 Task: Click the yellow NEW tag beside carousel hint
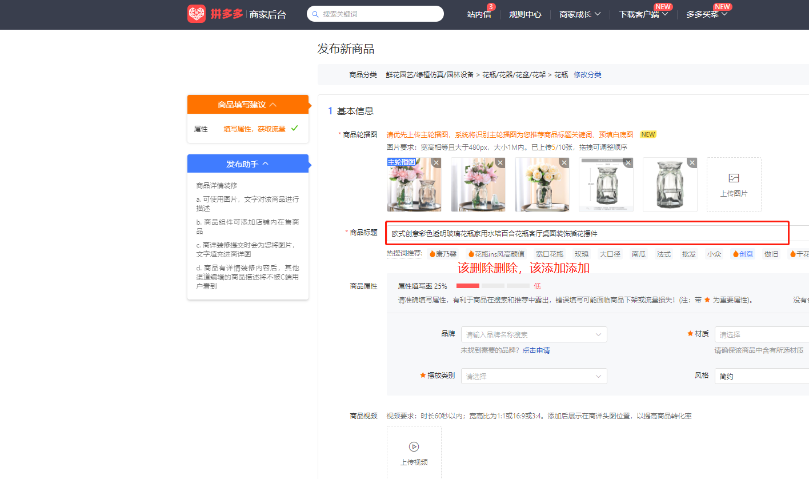648,135
